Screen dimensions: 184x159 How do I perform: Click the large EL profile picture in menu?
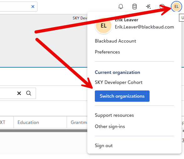coord(104,26)
